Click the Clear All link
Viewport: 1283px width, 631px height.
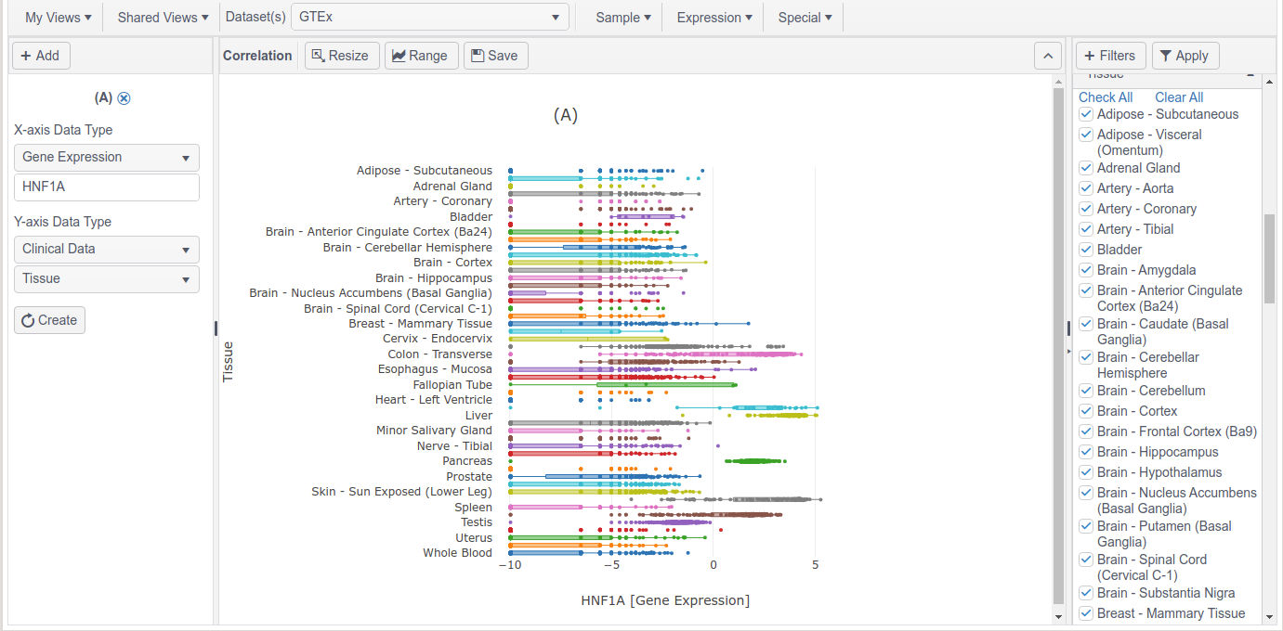pos(1179,97)
